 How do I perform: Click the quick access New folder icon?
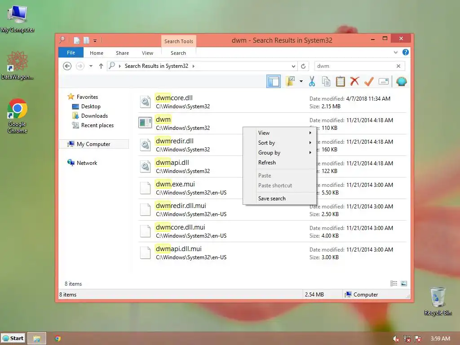tap(86, 40)
